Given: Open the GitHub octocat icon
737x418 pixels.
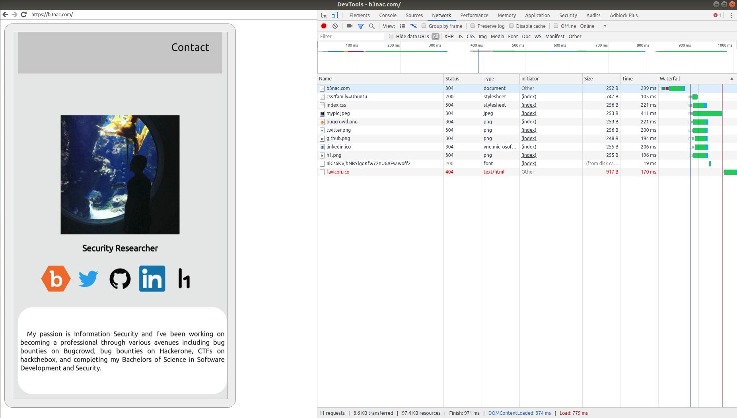Looking at the screenshot, I should [120, 279].
